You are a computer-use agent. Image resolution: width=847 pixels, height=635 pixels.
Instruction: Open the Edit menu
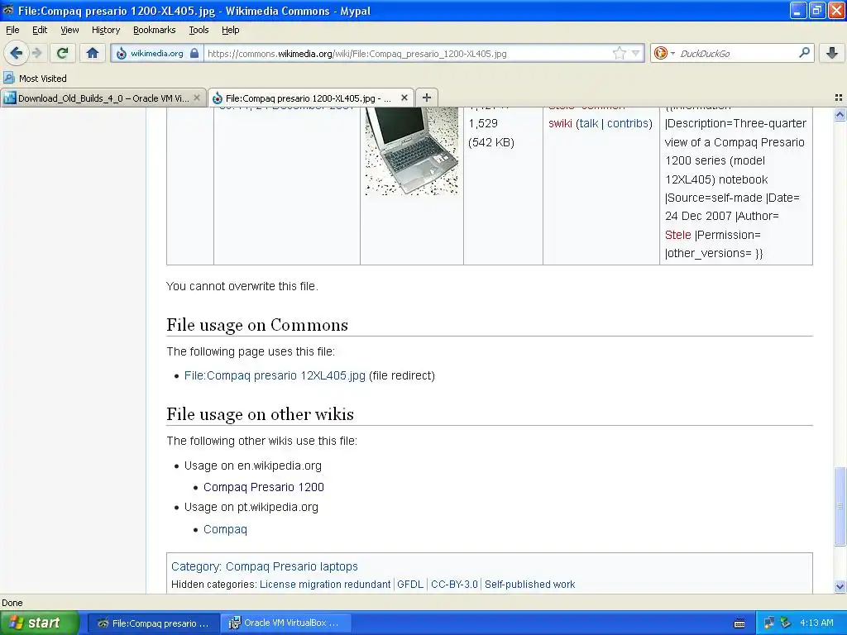(x=40, y=30)
